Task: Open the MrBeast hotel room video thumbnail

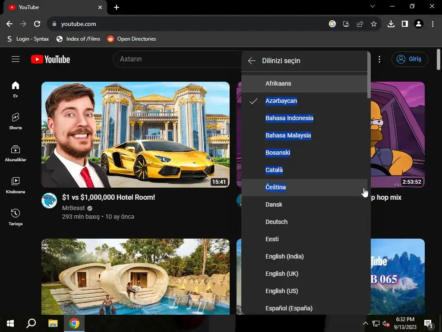Action: [x=135, y=135]
